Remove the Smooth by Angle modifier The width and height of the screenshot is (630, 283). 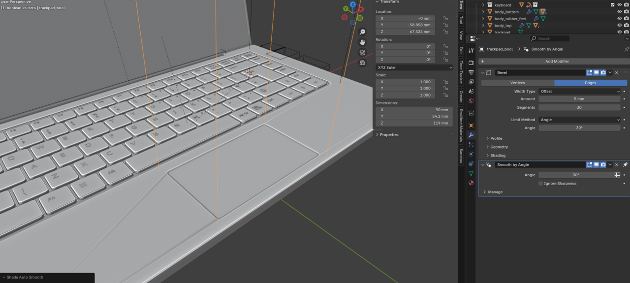(617, 165)
